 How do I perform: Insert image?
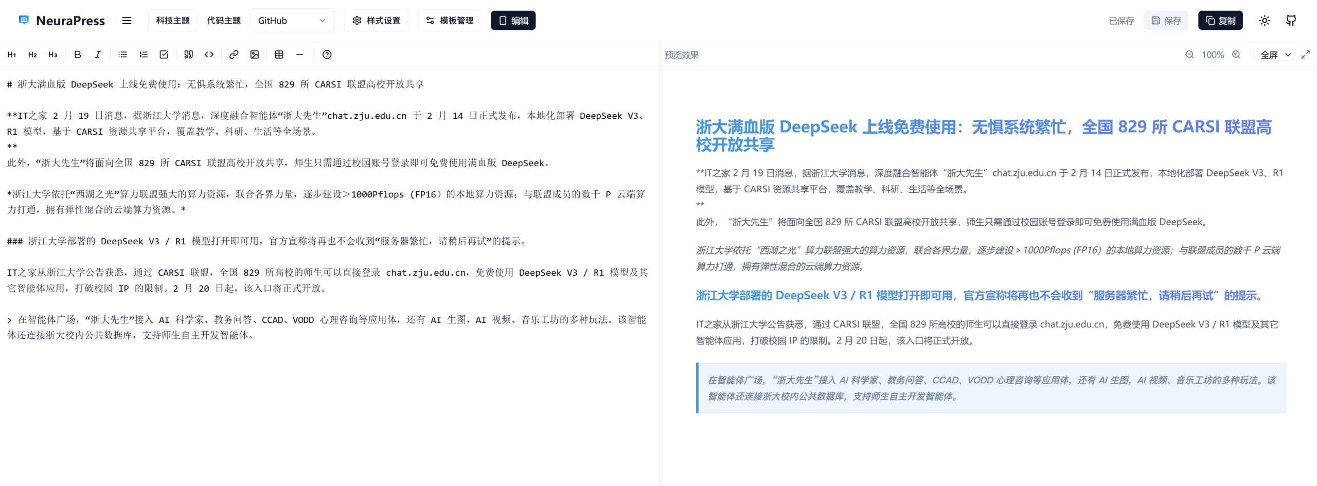click(254, 55)
